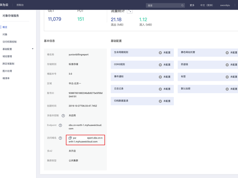Viewport: 238px width, 178px height.
Task: Expand the 流量统计 chart with arrow icon
Action: pyautogui.click(x=130, y=11)
